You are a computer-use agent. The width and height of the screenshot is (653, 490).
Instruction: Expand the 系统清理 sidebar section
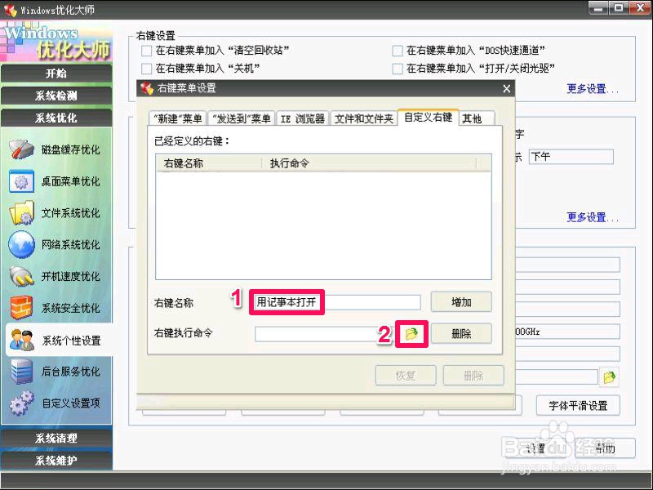click(56, 438)
